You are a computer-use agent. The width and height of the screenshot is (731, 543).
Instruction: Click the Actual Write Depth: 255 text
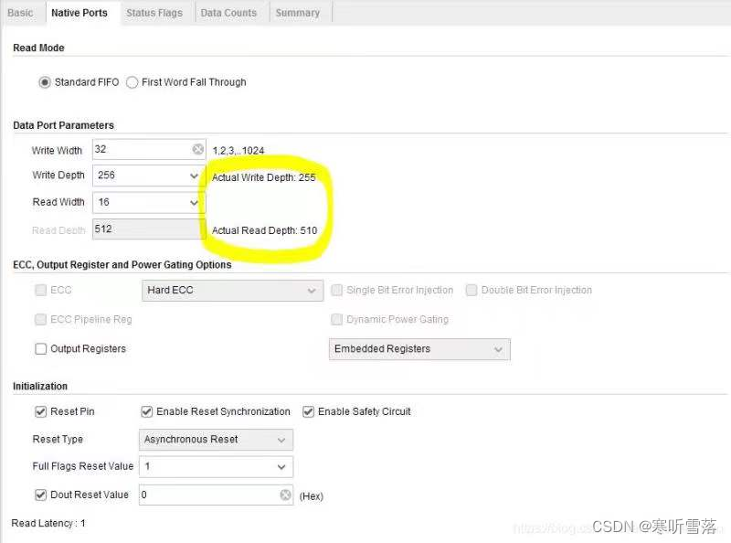tap(263, 177)
